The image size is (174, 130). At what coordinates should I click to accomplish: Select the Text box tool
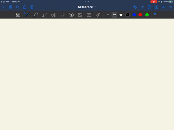[x=89, y=15]
